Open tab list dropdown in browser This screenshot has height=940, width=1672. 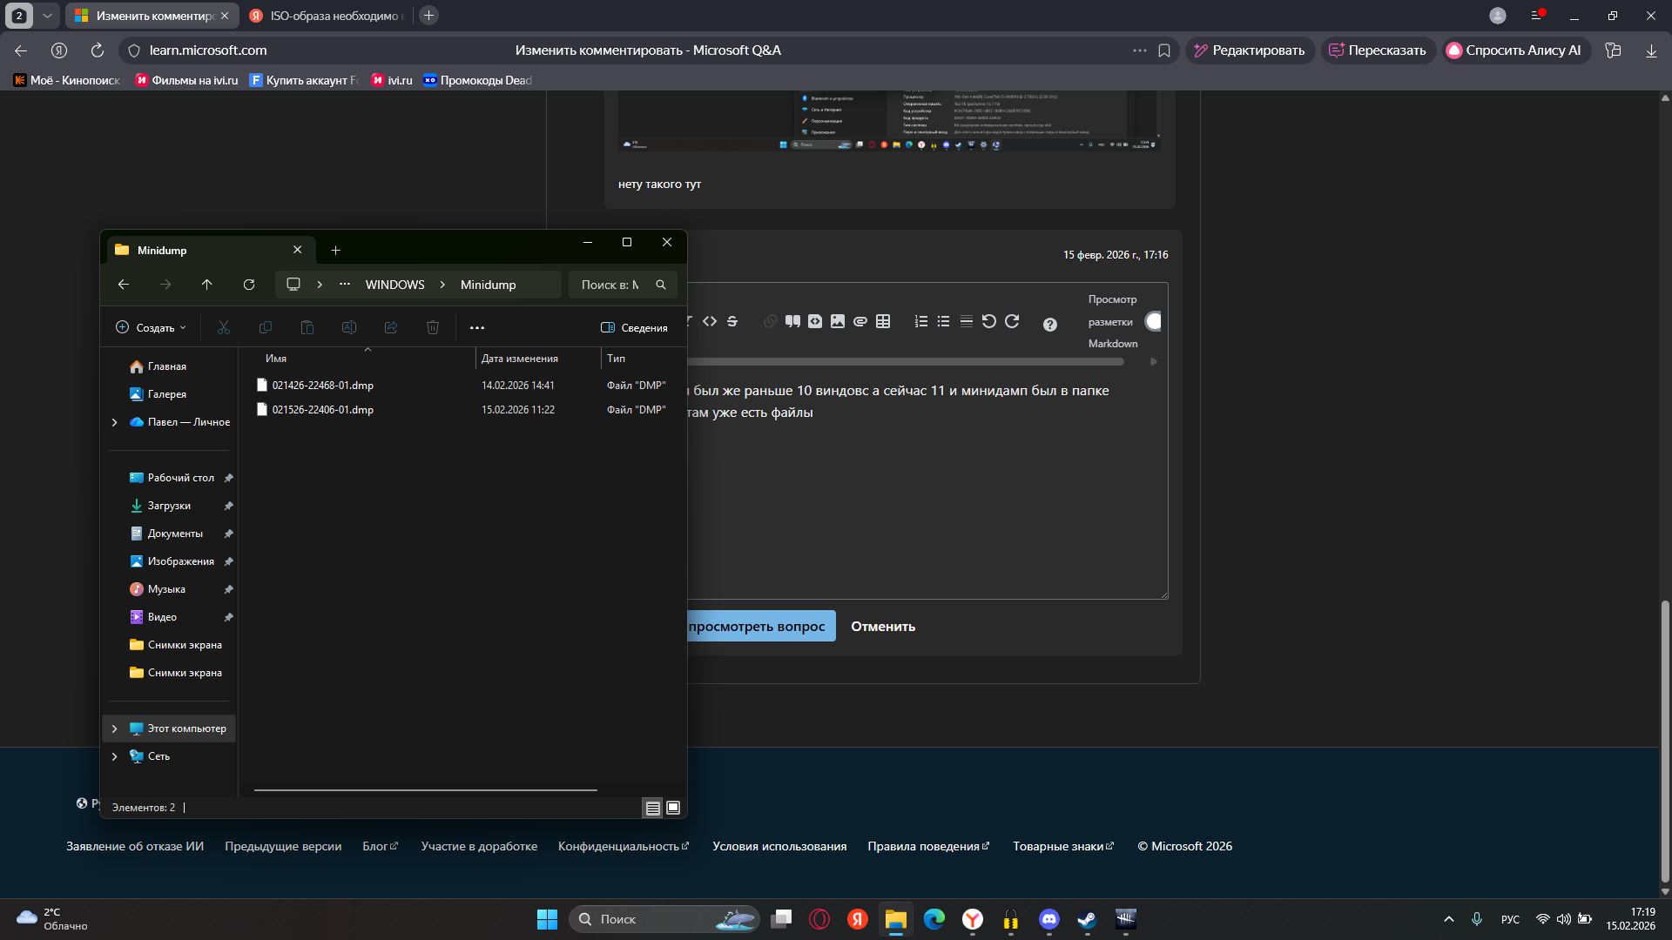point(47,16)
